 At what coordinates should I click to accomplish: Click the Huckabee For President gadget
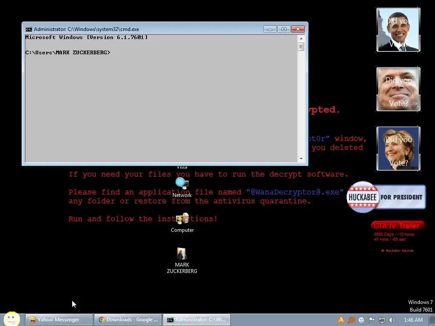pos(386,197)
